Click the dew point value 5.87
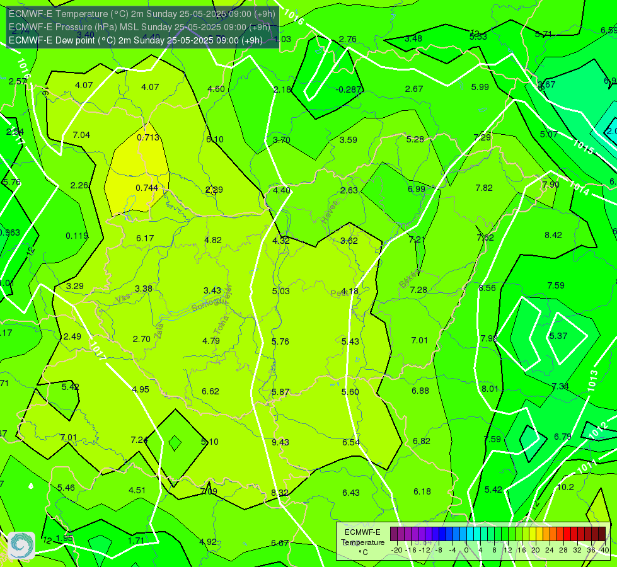 (280, 392)
